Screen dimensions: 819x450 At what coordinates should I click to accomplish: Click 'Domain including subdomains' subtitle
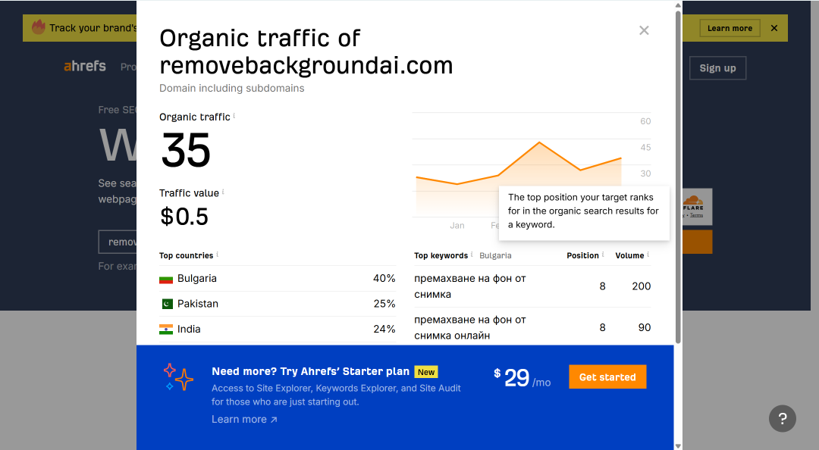[232, 88]
